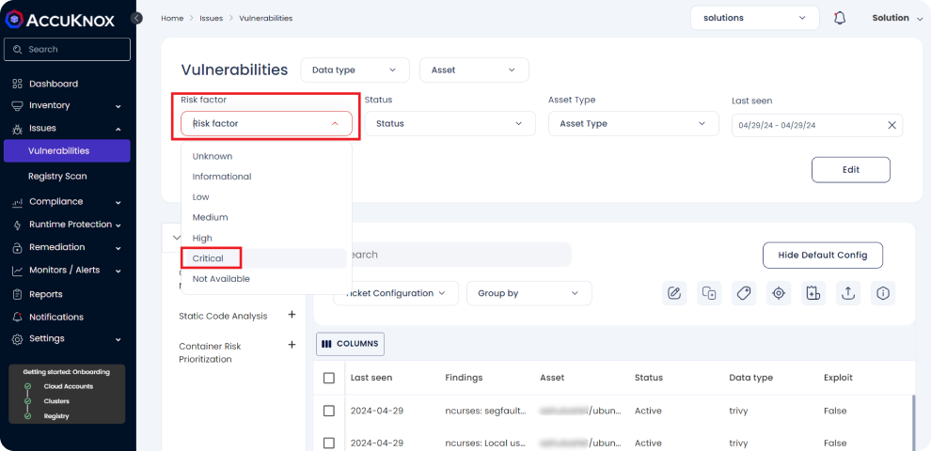Click the create ticket icon
The width and height of the screenshot is (931, 451).
[813, 293]
